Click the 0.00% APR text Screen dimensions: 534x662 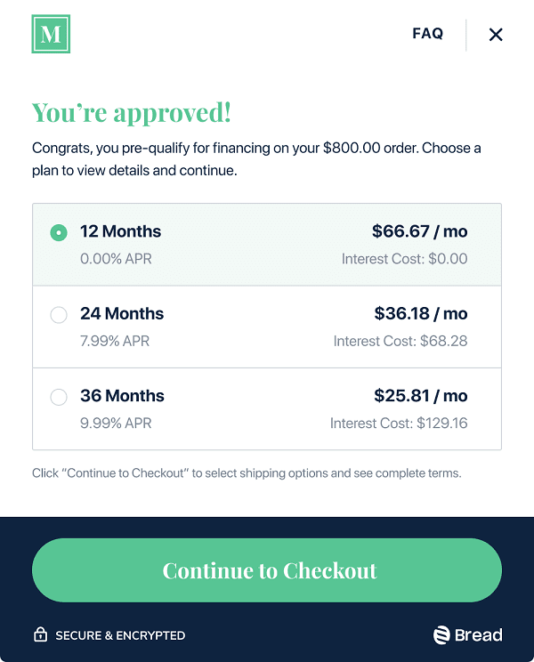(116, 259)
